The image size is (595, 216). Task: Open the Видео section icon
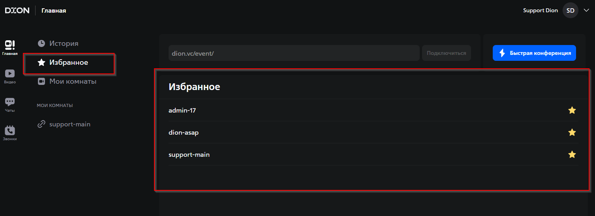tap(10, 73)
